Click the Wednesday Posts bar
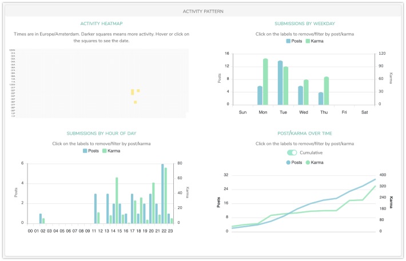Image resolution: width=406 pixels, height=261 pixels. [300, 95]
